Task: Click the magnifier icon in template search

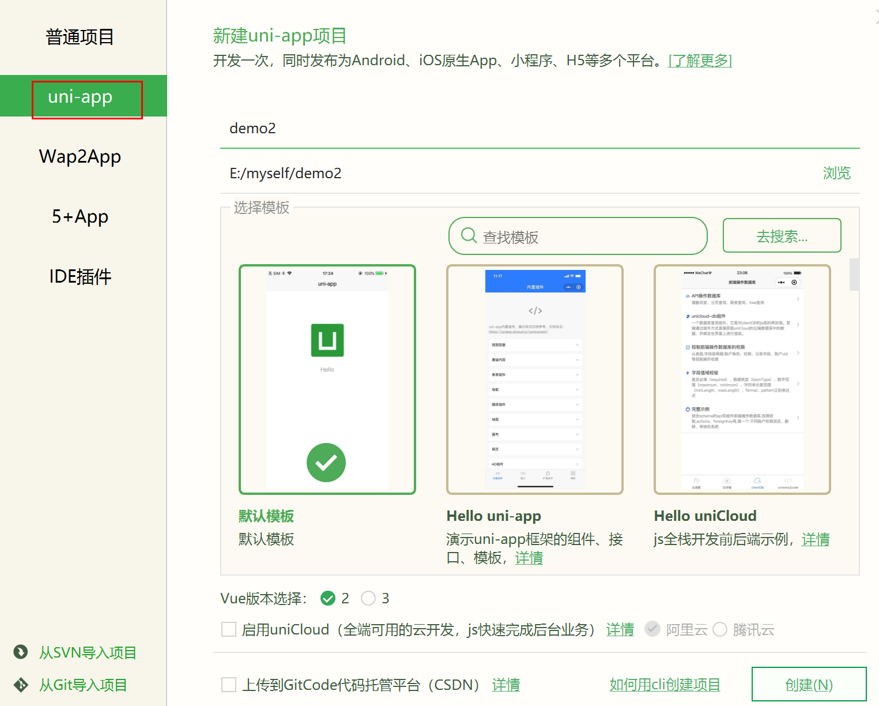Action: [x=469, y=235]
